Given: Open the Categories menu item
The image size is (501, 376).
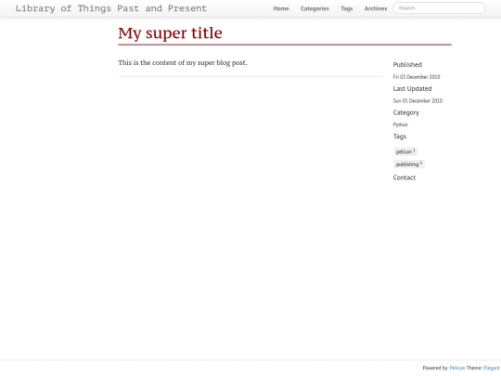Looking at the screenshot, I should [315, 8].
